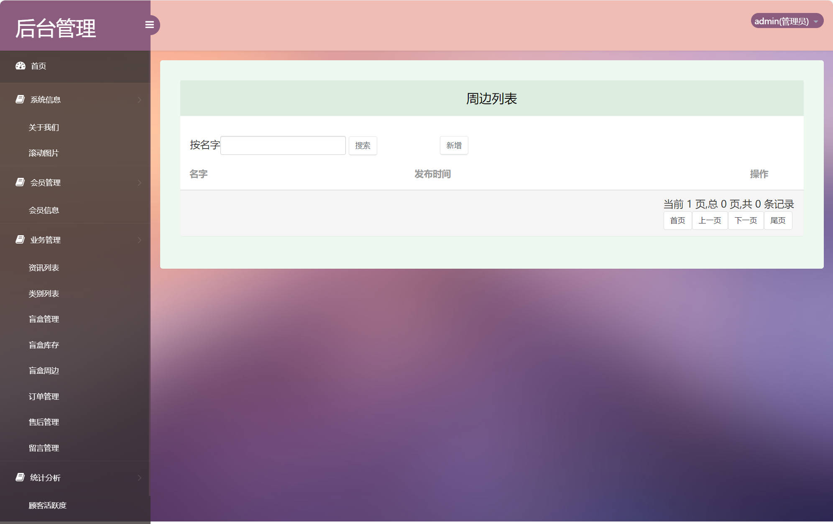The image size is (833, 524).
Task: Expand the 统计分析 section chevron
Action: click(139, 478)
